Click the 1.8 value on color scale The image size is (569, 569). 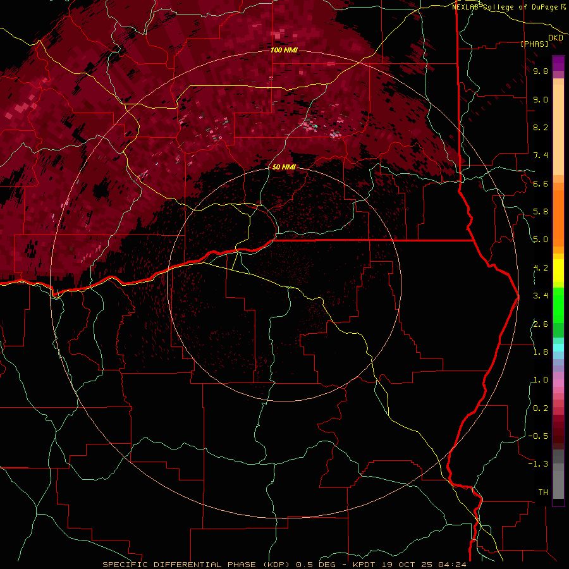tap(541, 352)
